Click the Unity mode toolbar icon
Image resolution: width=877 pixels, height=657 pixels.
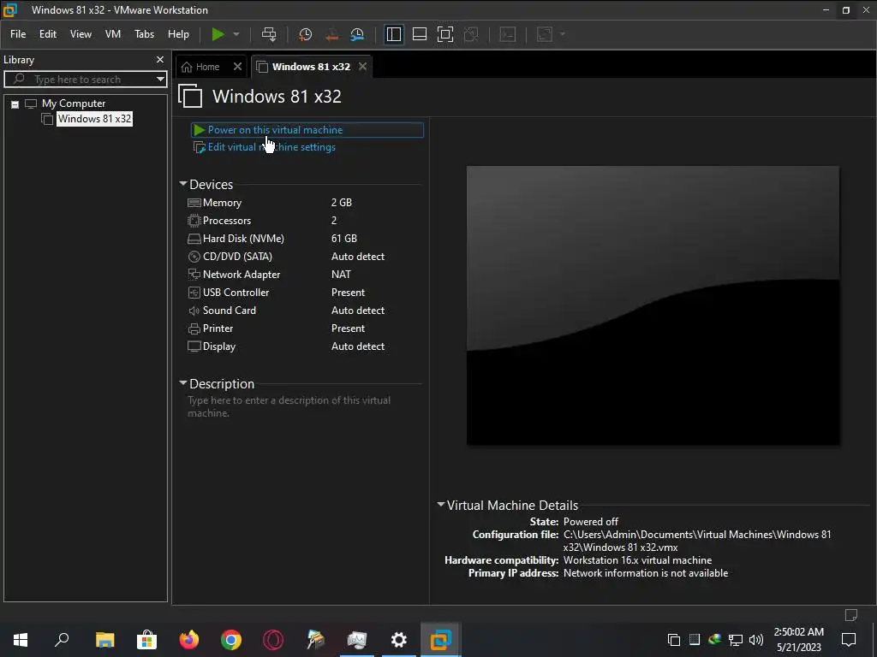(471, 34)
